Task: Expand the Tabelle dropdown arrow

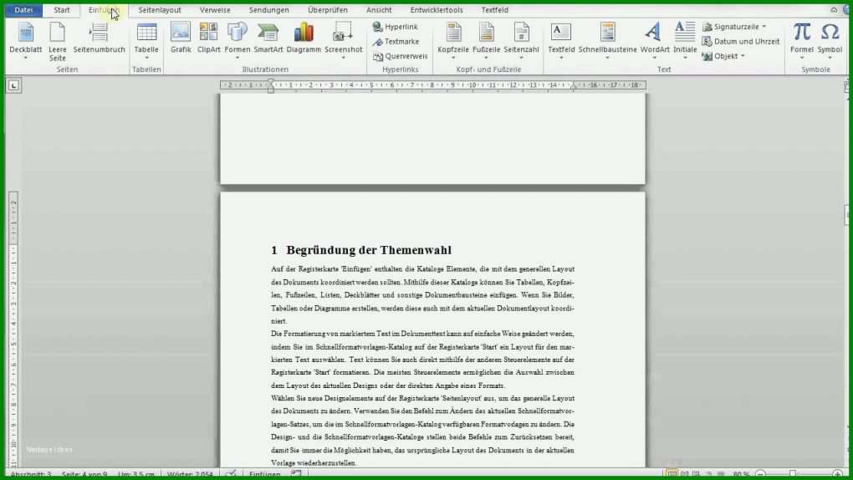Action: coord(146,58)
